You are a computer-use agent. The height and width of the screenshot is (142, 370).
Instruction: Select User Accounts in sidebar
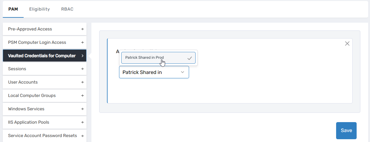[23, 82]
